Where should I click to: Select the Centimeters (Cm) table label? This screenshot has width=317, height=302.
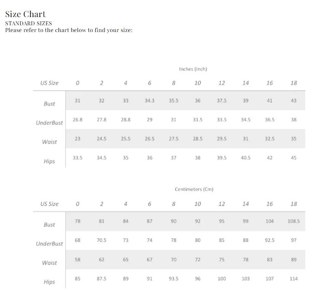coord(194,189)
